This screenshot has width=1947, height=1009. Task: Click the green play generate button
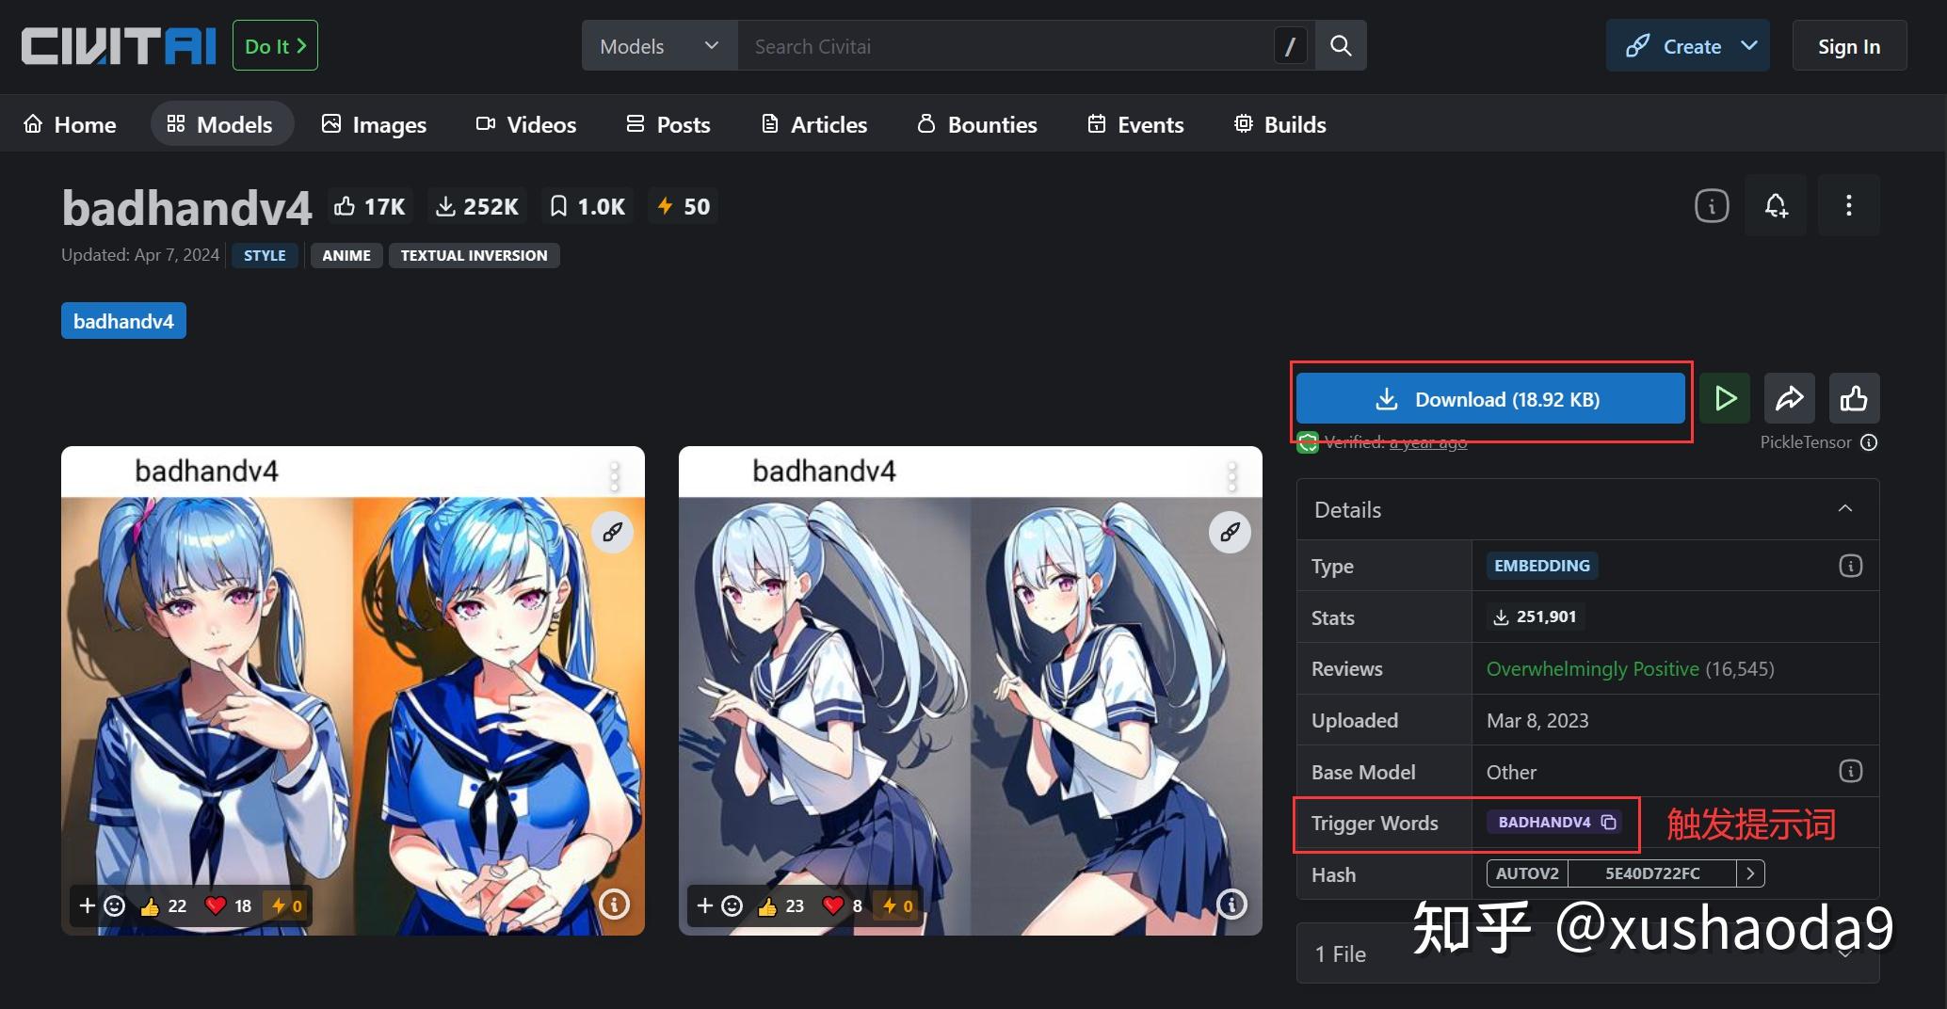pos(1725,399)
